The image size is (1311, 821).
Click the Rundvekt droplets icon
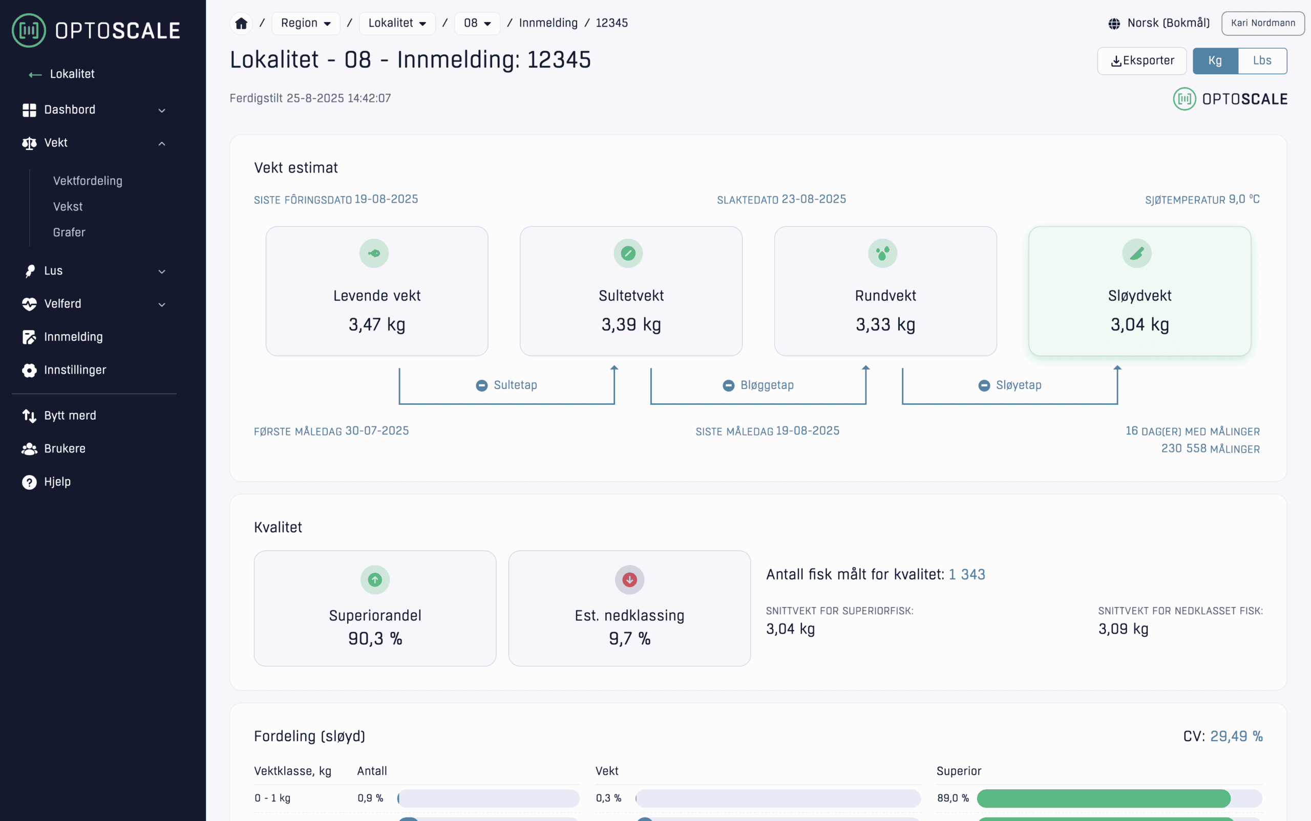pyautogui.click(x=882, y=253)
